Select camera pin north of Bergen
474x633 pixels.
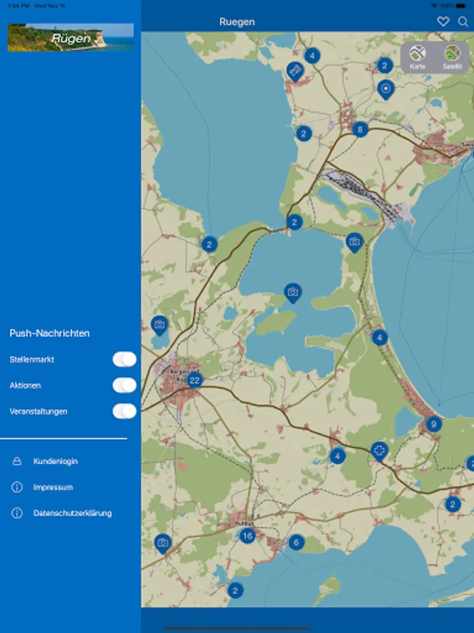coord(159,326)
